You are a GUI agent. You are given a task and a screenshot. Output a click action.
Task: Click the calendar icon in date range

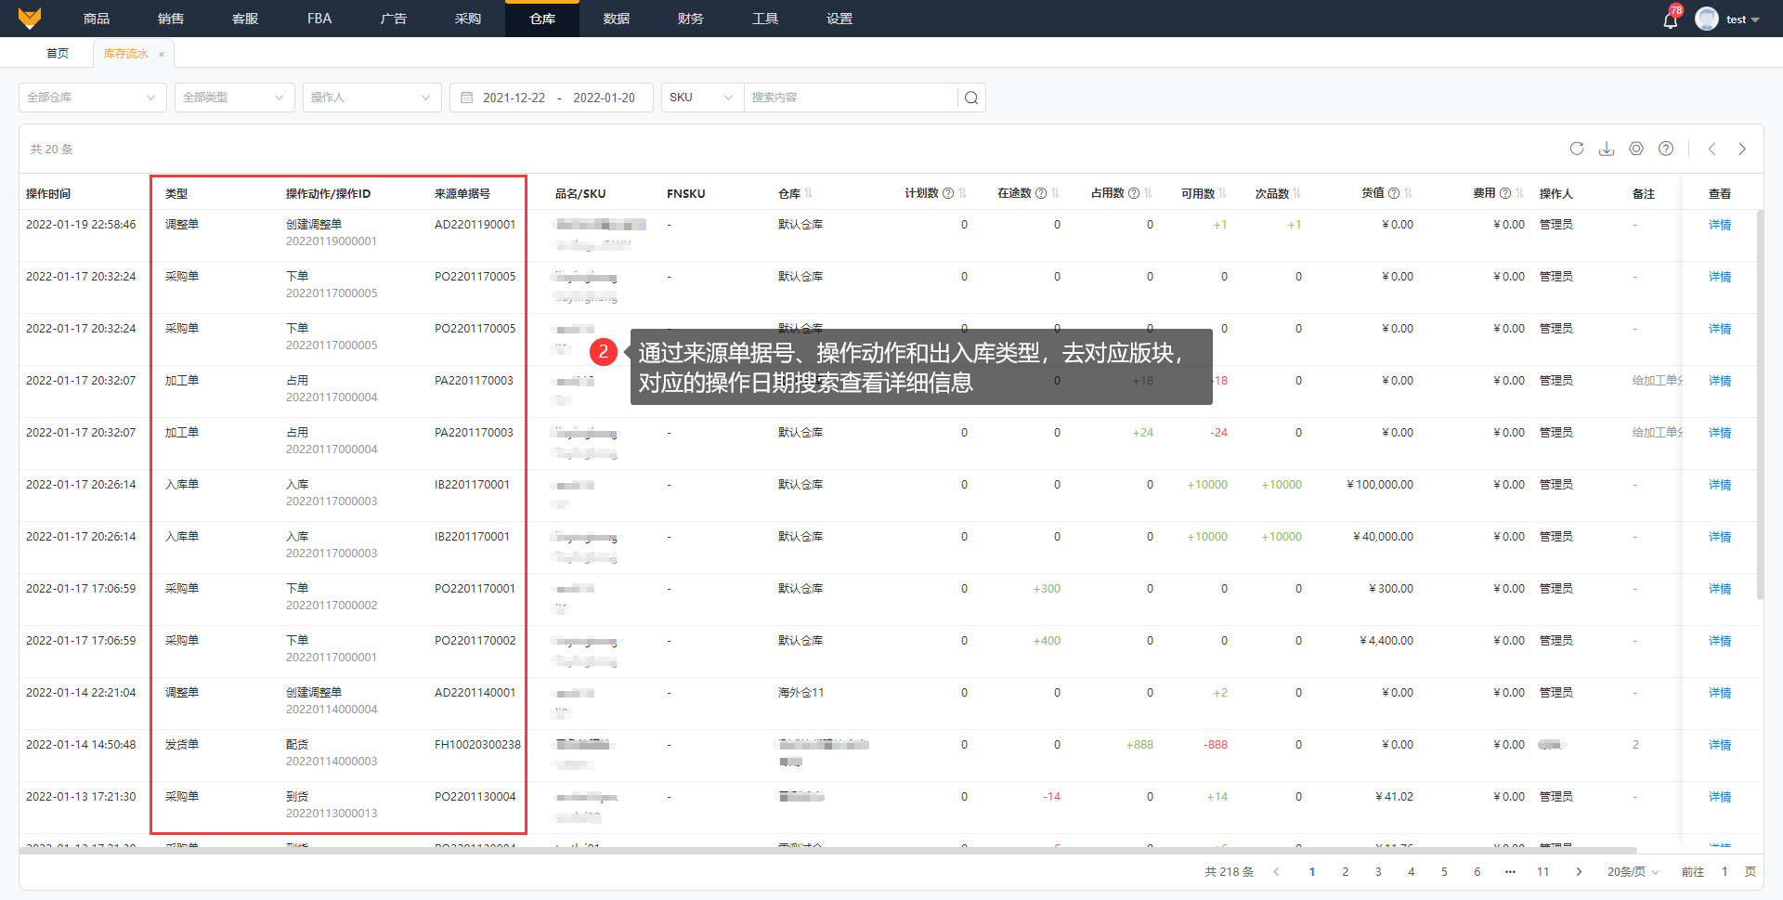(467, 98)
